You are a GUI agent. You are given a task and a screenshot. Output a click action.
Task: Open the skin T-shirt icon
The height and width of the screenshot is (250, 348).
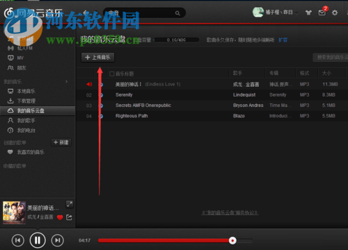tap(308, 12)
